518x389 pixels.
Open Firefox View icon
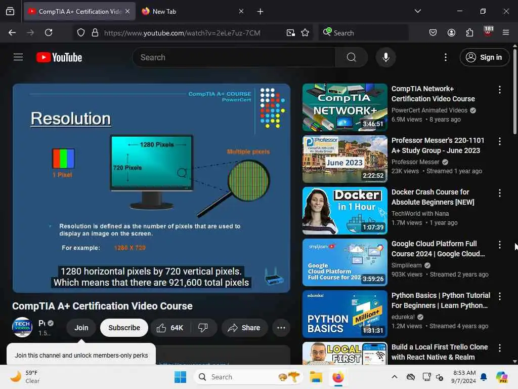coord(10,12)
